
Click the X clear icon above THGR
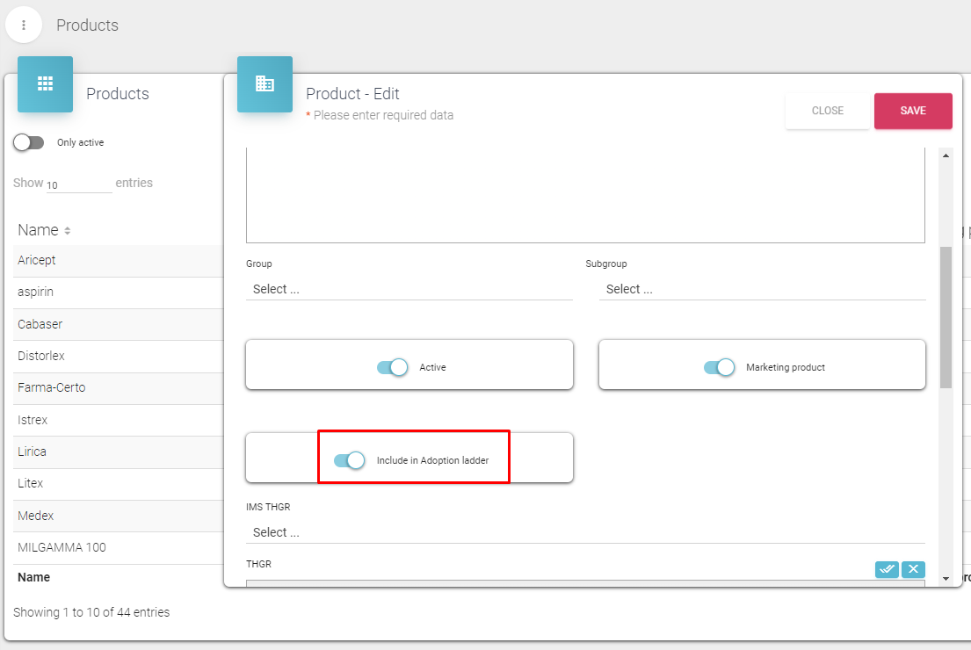pyautogui.click(x=913, y=569)
